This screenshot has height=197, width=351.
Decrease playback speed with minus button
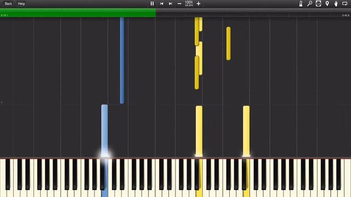point(179,4)
